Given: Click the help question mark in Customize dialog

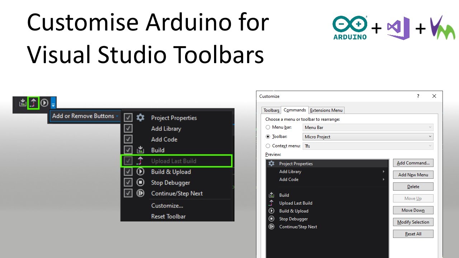Looking at the screenshot, I should point(418,96).
